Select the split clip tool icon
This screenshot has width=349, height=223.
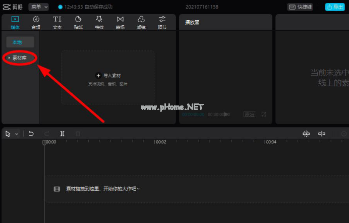(62, 134)
